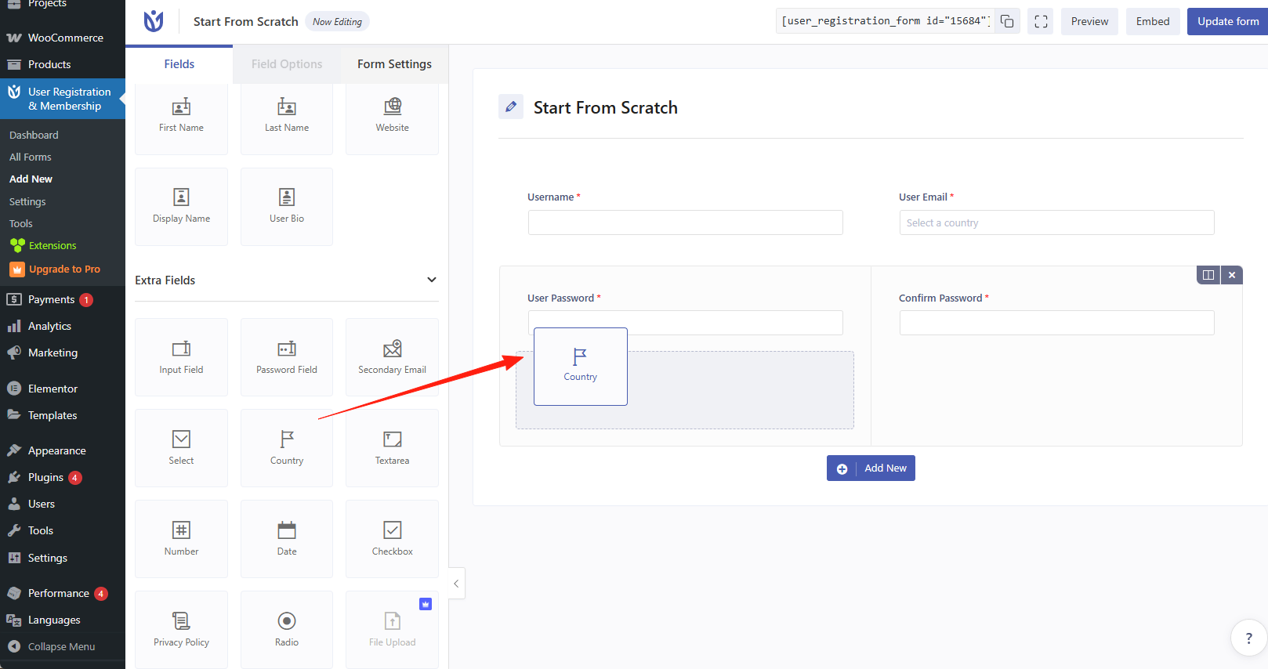Select the Secondary Email field
This screenshot has height=669, width=1268.
tap(392, 356)
